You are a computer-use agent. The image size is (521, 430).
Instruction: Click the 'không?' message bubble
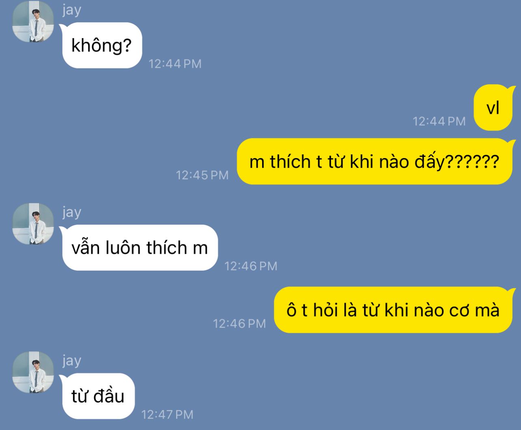click(101, 45)
